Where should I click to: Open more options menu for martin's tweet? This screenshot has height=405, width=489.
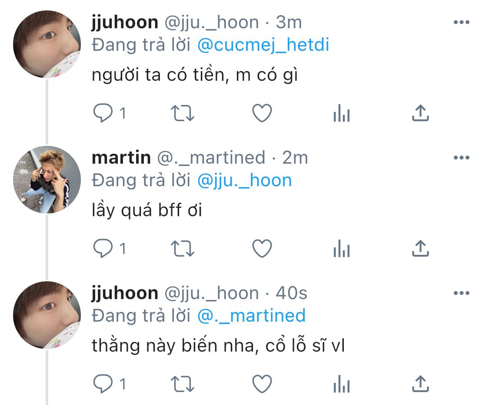click(x=461, y=158)
